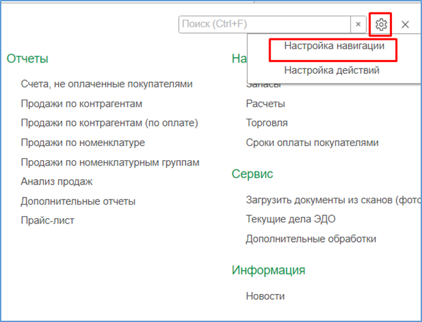
Task: Open Дополнительные обработки
Action: 311,239
